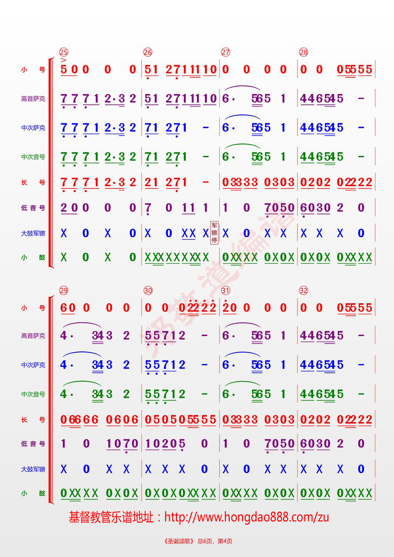Select the circled measure number 26

tap(148, 52)
